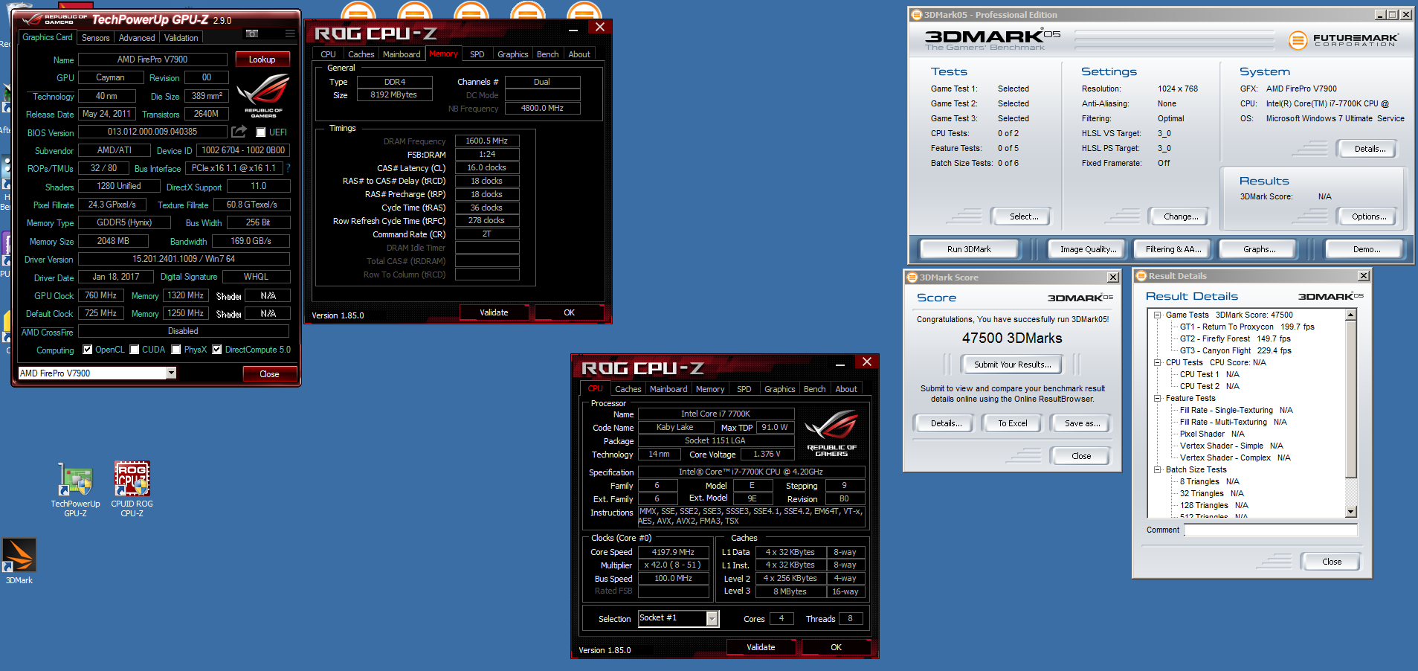1418x671 pixels.
Task: Open the Validation tab in GPU-Z
Action: tap(181, 38)
